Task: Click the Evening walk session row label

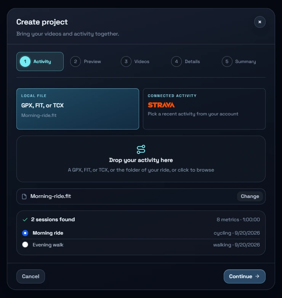Action: 48,245
